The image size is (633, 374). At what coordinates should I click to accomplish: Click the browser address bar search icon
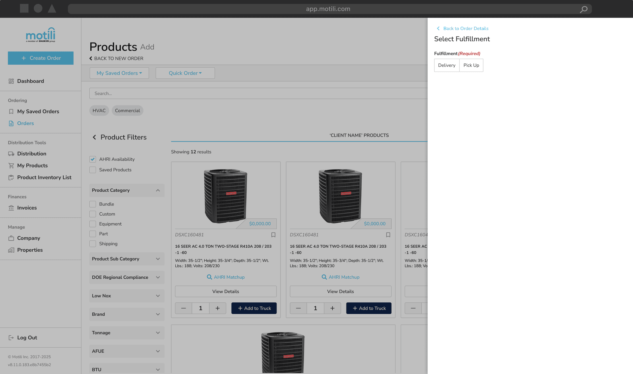(x=584, y=9)
